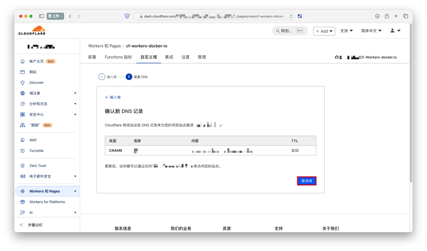Click the 自动 TTL value cell
Viewport: 427px width, 251px height.
click(x=295, y=150)
